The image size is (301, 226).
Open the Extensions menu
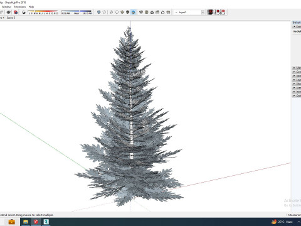coord(19,7)
